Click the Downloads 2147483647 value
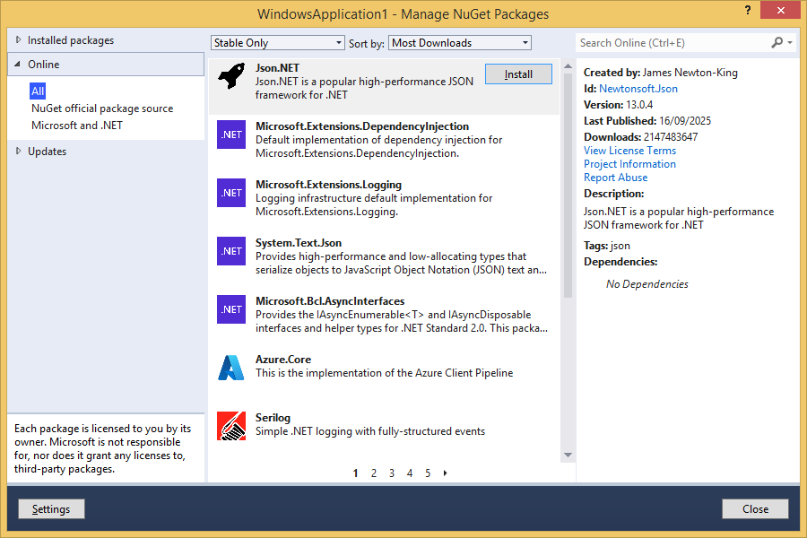807x538 pixels. (671, 137)
